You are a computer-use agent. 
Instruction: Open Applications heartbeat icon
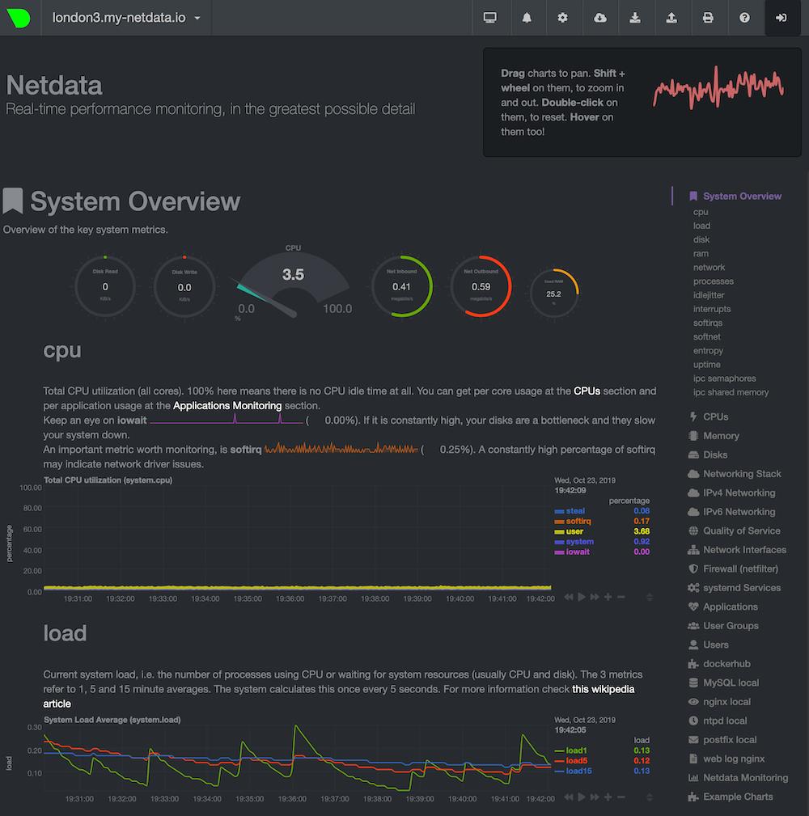click(693, 607)
